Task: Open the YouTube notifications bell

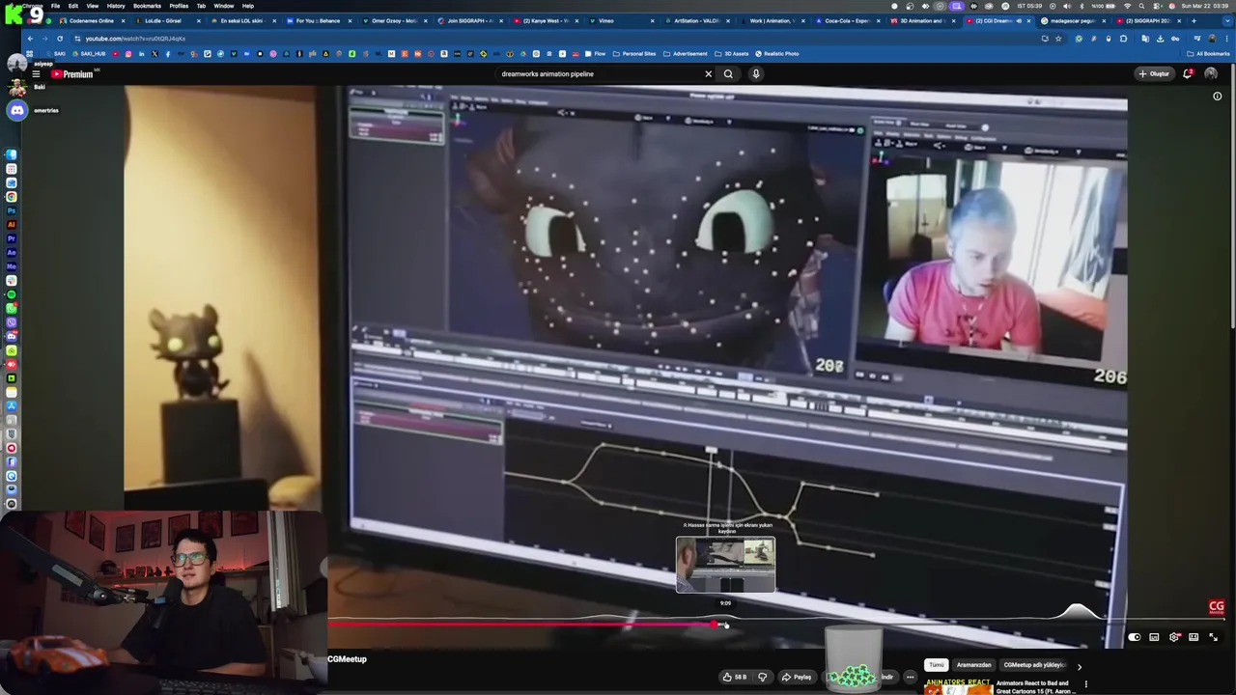Action: (x=1188, y=74)
